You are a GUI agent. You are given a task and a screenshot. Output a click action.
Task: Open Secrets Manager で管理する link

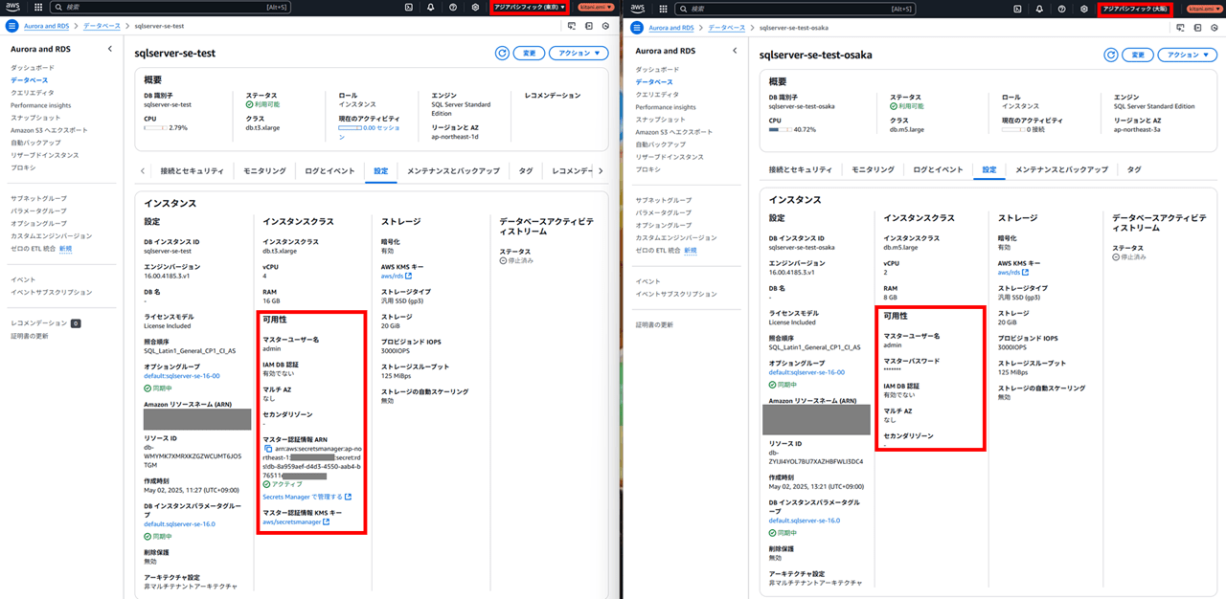(x=306, y=497)
